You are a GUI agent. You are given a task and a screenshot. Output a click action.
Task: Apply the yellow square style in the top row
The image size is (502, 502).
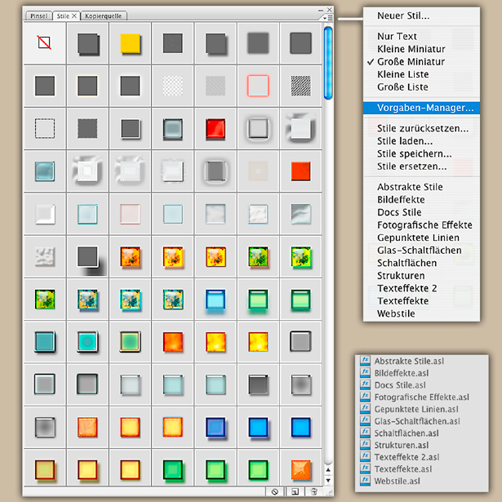130,43
